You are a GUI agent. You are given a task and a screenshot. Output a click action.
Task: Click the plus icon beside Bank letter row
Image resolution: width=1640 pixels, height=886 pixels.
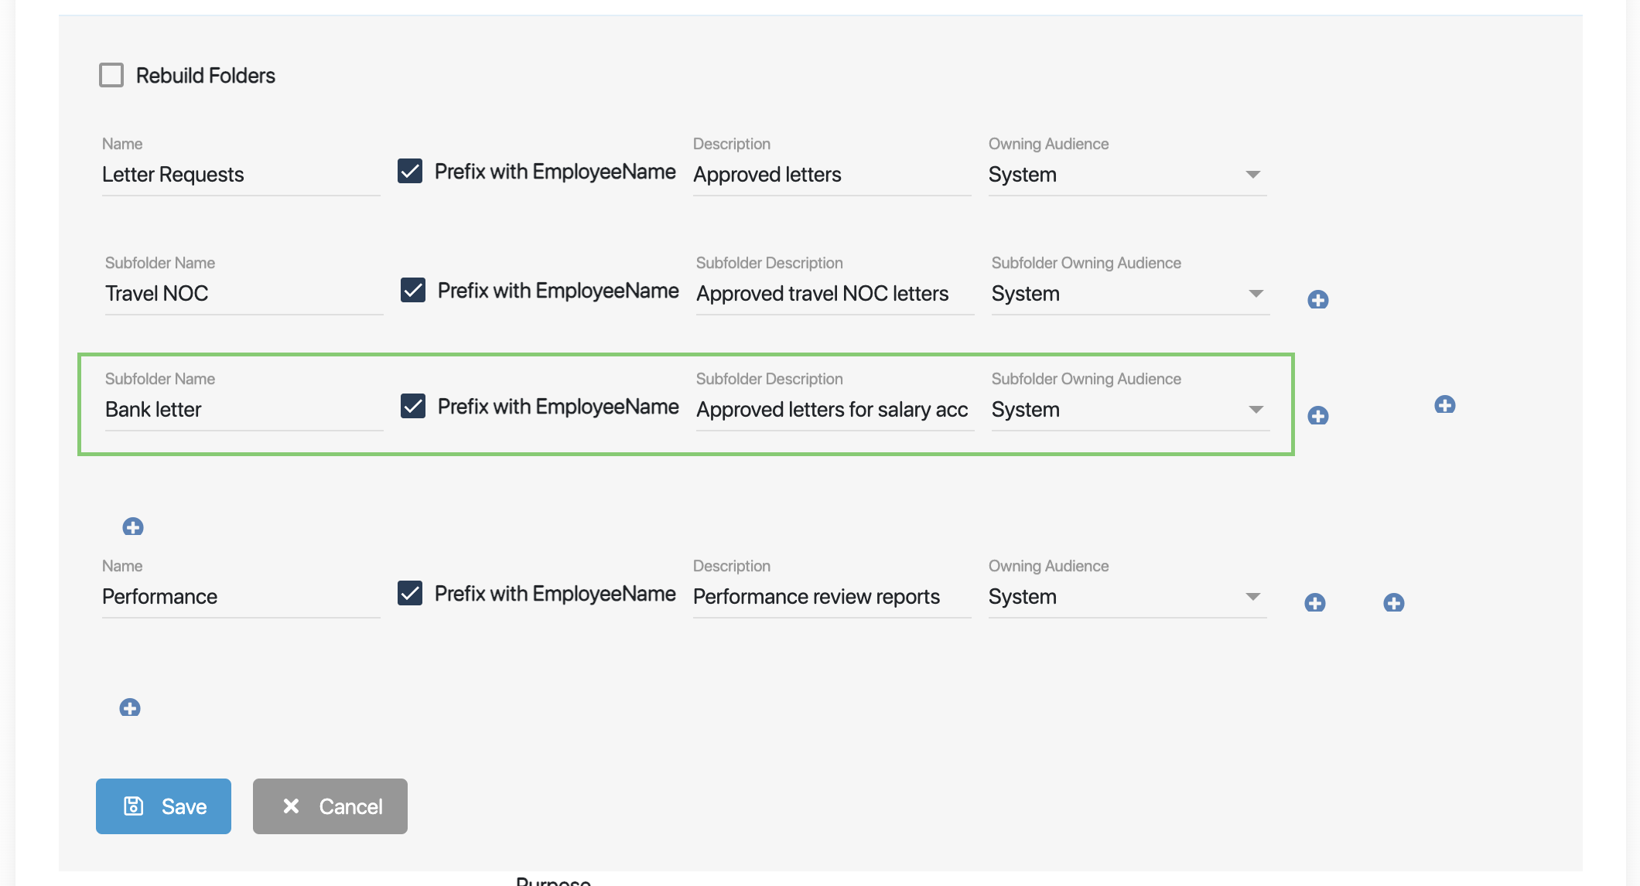[x=1317, y=415]
